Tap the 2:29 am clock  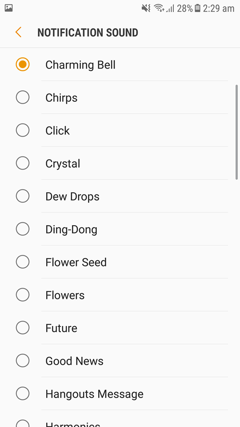[x=219, y=9]
